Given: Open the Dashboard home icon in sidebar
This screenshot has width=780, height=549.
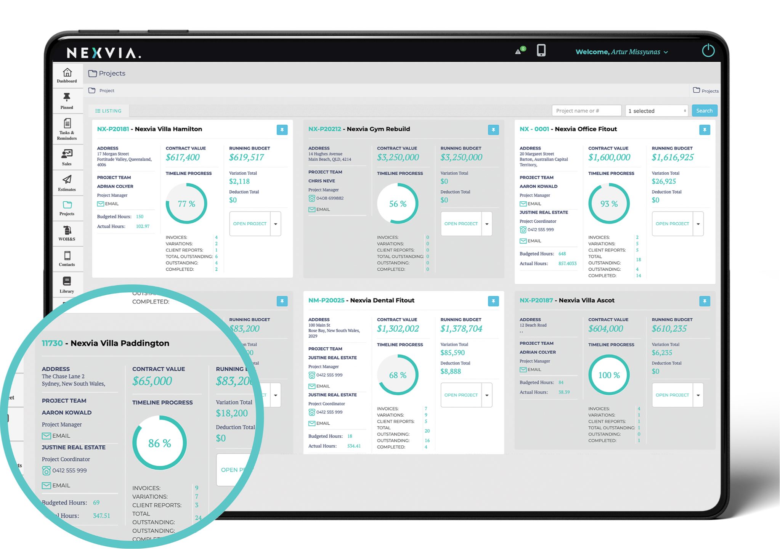Looking at the screenshot, I should [x=67, y=75].
